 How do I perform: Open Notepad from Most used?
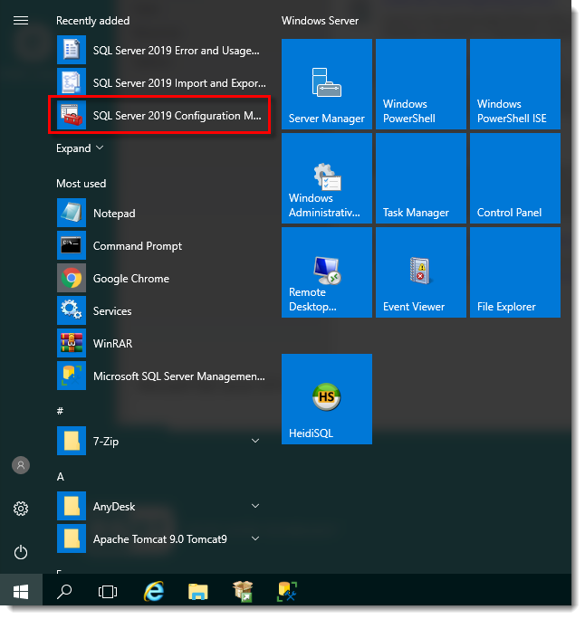pyautogui.click(x=161, y=215)
